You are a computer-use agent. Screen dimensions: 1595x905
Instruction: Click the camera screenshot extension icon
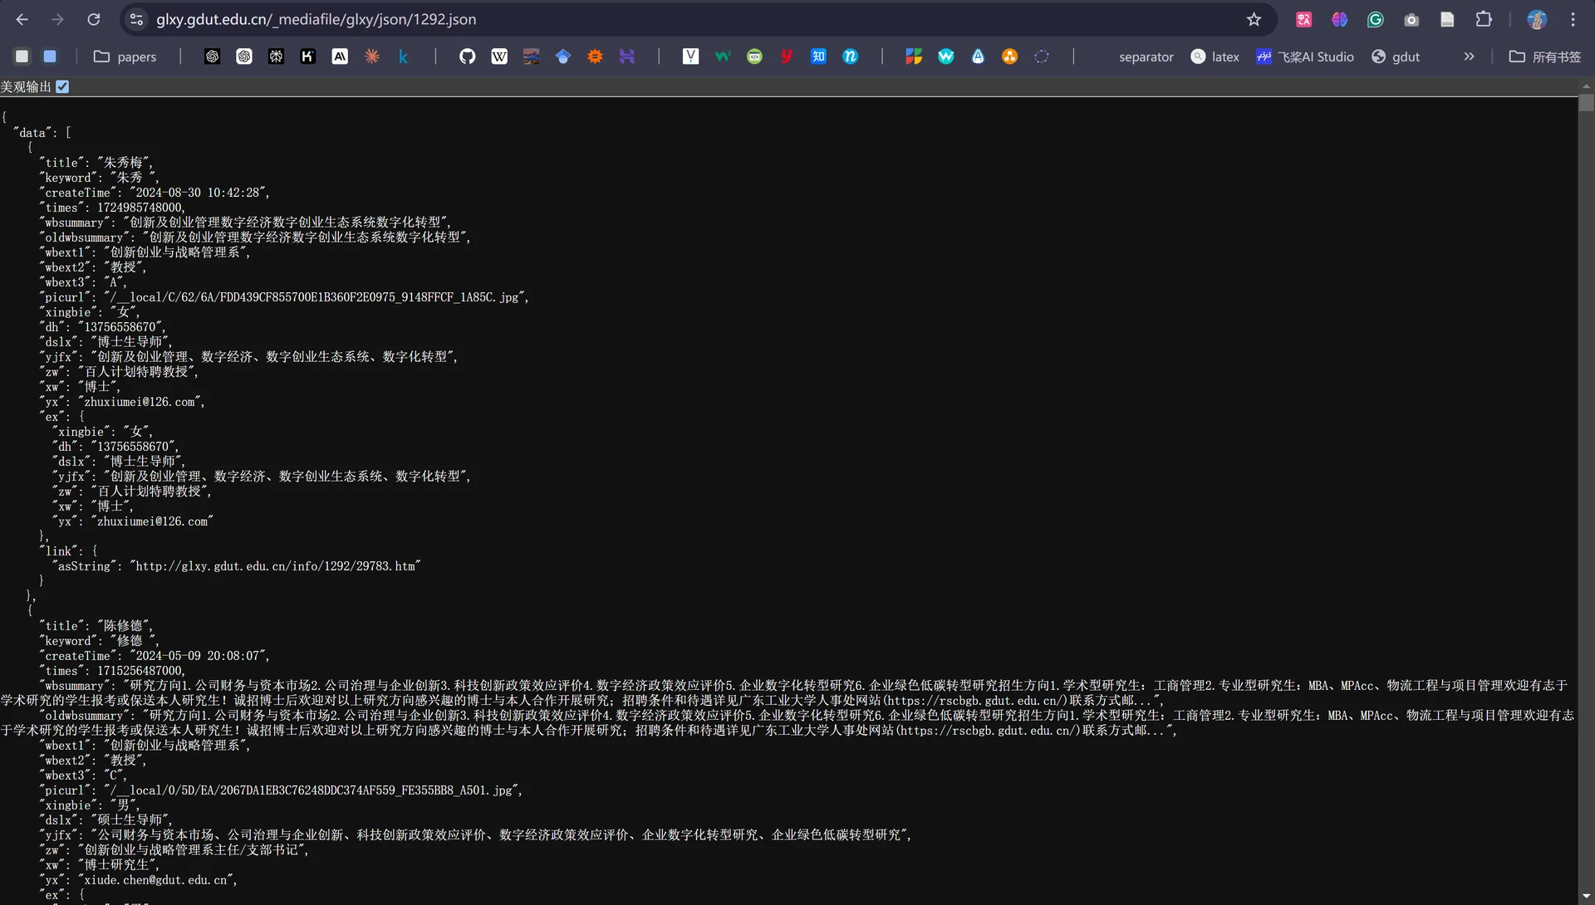click(x=1411, y=19)
